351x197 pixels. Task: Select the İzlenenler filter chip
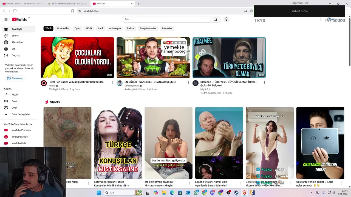[x=167, y=28]
